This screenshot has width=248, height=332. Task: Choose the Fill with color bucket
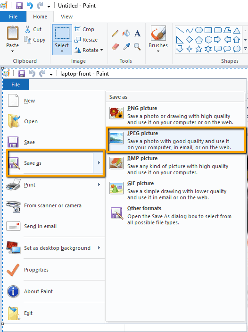pyautogui.click(x=126, y=33)
